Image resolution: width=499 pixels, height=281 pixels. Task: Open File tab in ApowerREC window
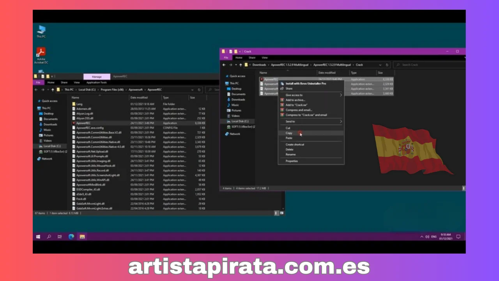[38, 82]
